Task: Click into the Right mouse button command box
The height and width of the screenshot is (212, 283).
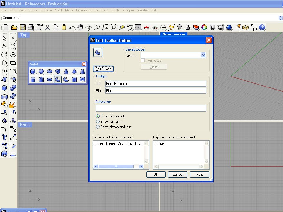Action: 179,153
